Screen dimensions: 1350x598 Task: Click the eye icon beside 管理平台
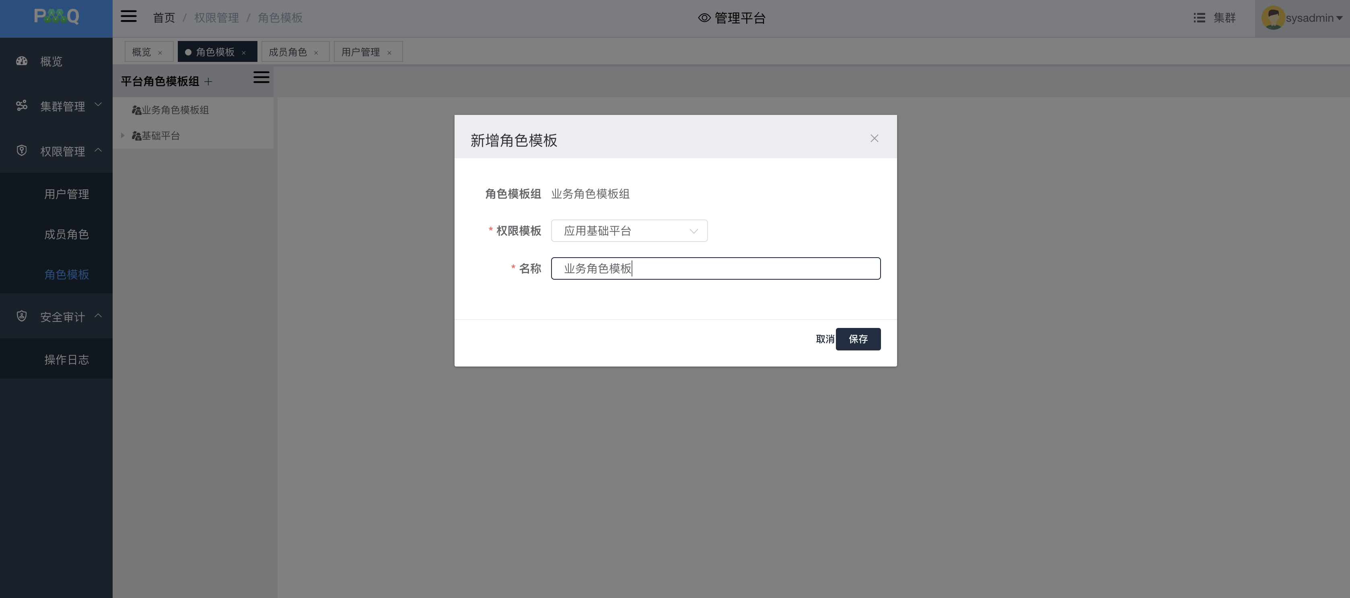coord(704,18)
